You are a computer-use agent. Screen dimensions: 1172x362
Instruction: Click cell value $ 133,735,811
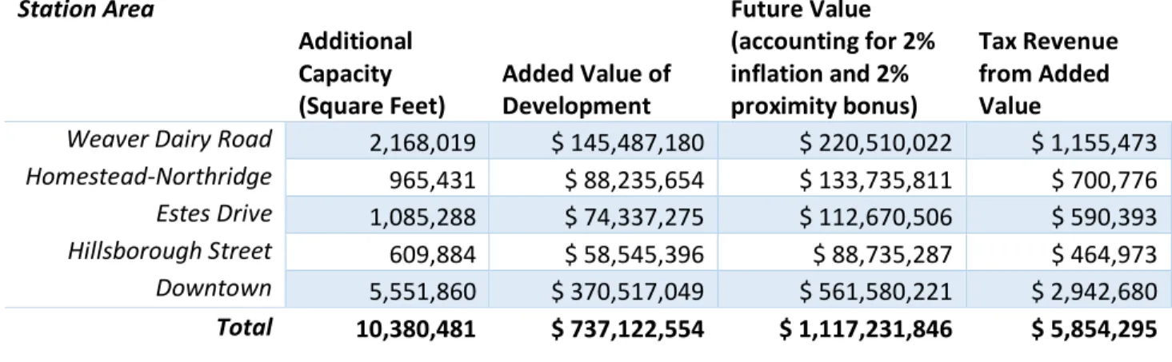[876, 181]
